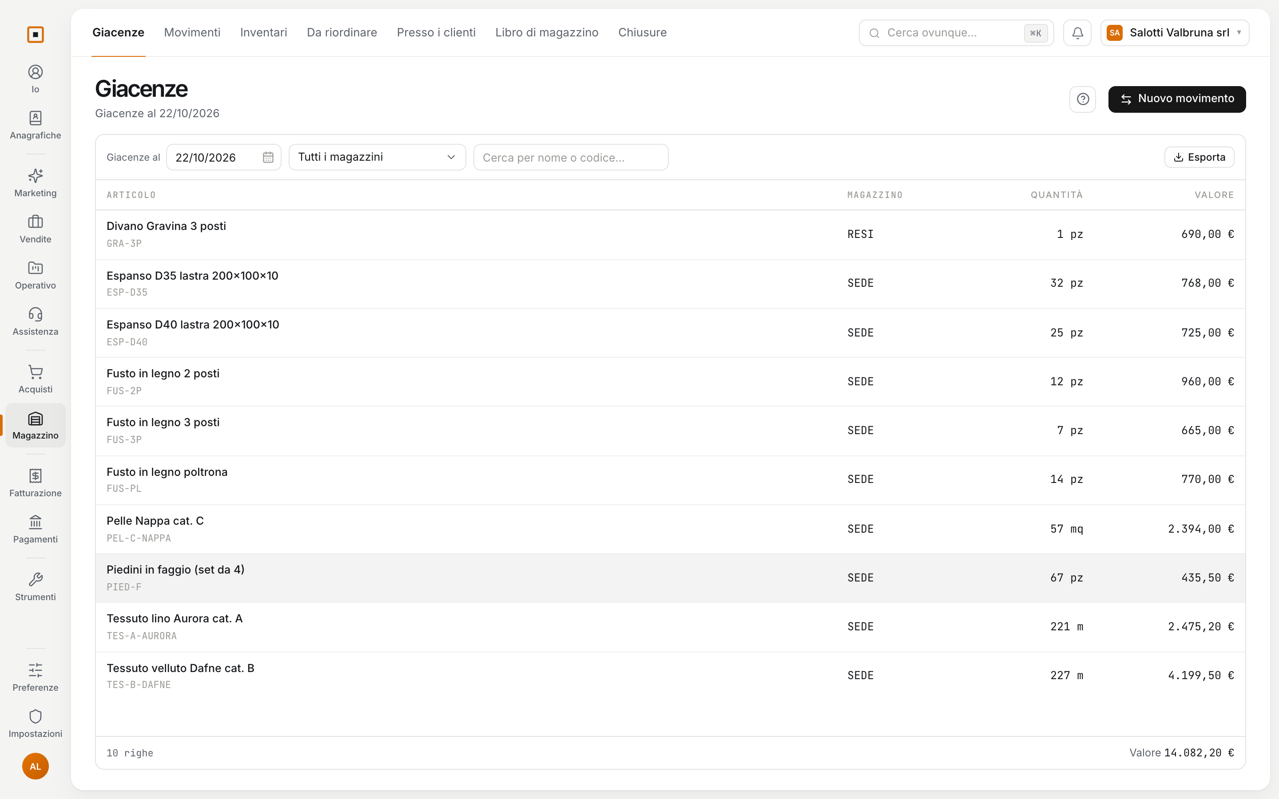Open the Libro di magazzino tab
The height and width of the screenshot is (799, 1279).
click(547, 33)
